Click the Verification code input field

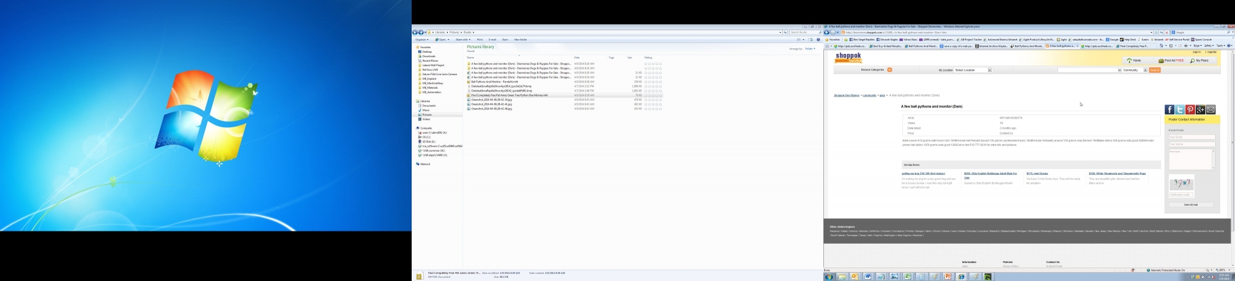point(1181,194)
